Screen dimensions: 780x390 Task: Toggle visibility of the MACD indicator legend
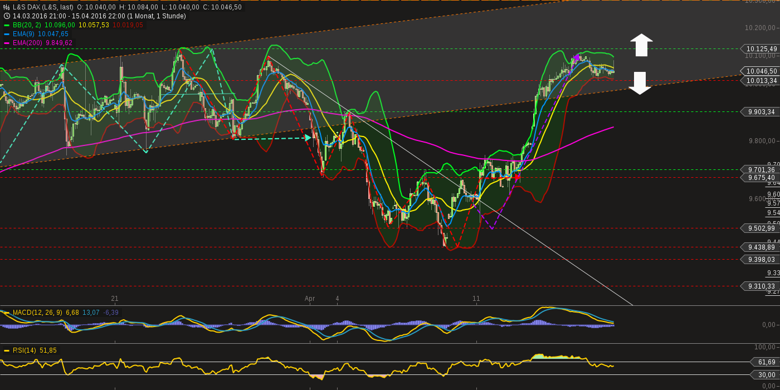pos(7,312)
